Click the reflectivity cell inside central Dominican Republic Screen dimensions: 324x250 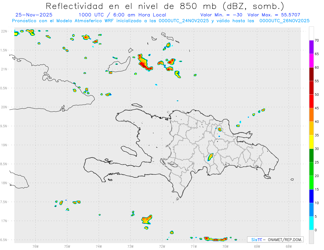click(210, 157)
